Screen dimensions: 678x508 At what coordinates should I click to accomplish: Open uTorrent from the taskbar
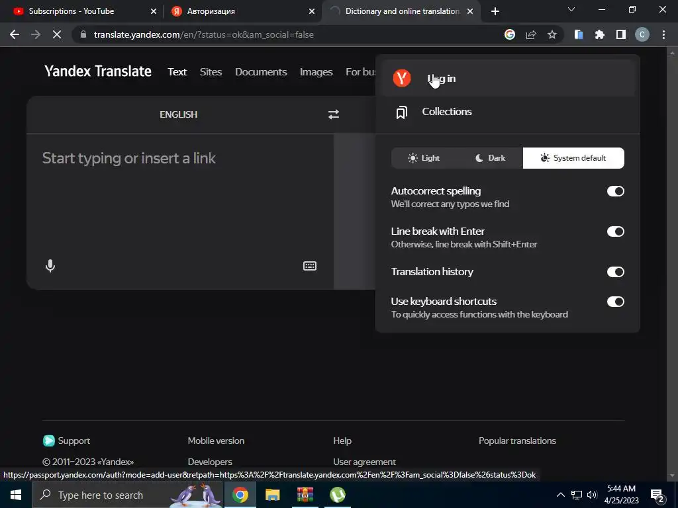(337, 495)
